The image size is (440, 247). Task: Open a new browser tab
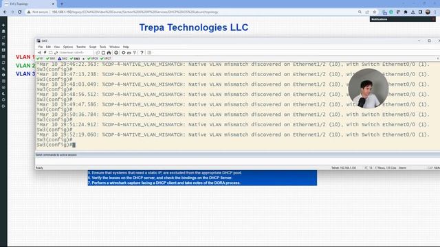tap(62, 4)
